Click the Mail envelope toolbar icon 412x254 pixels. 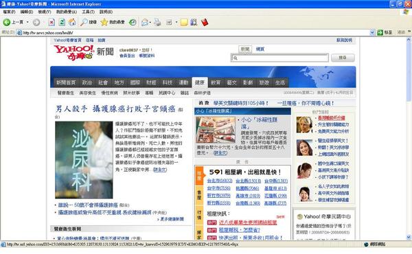[144, 23]
